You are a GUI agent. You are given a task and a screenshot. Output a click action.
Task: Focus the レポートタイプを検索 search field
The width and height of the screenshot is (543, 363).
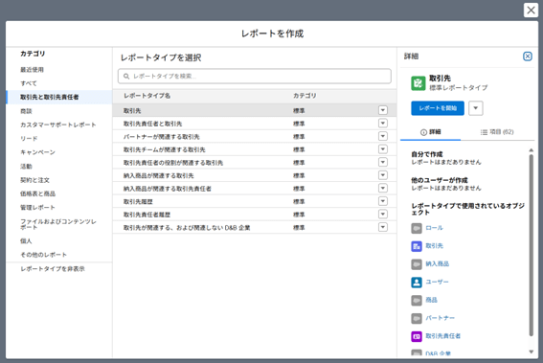click(255, 77)
